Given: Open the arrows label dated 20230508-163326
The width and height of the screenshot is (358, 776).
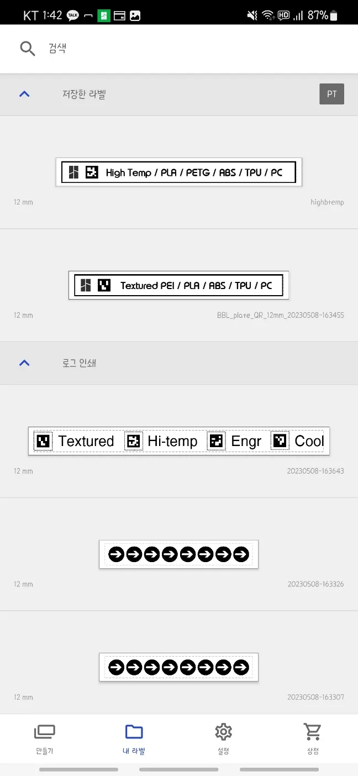Looking at the screenshot, I should (x=178, y=554).
